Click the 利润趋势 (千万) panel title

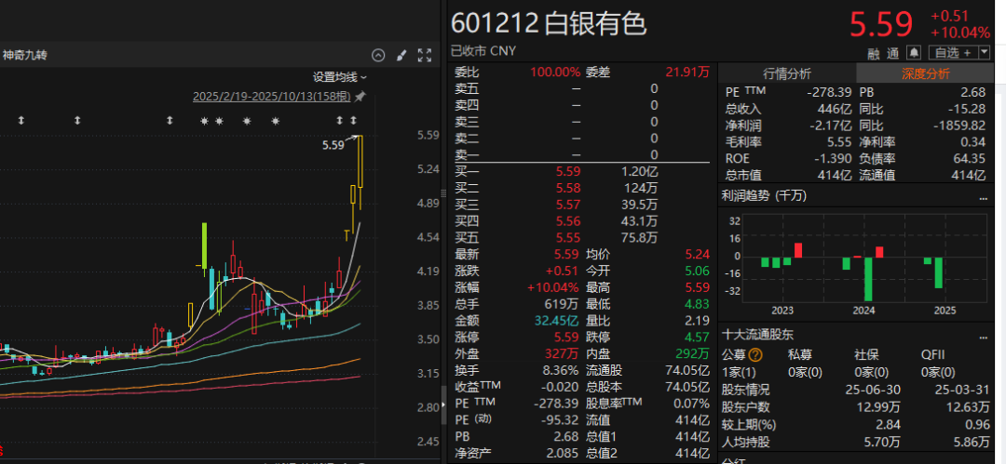click(764, 197)
